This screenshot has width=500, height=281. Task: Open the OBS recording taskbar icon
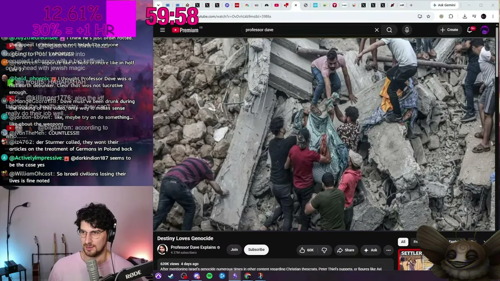coord(184,276)
